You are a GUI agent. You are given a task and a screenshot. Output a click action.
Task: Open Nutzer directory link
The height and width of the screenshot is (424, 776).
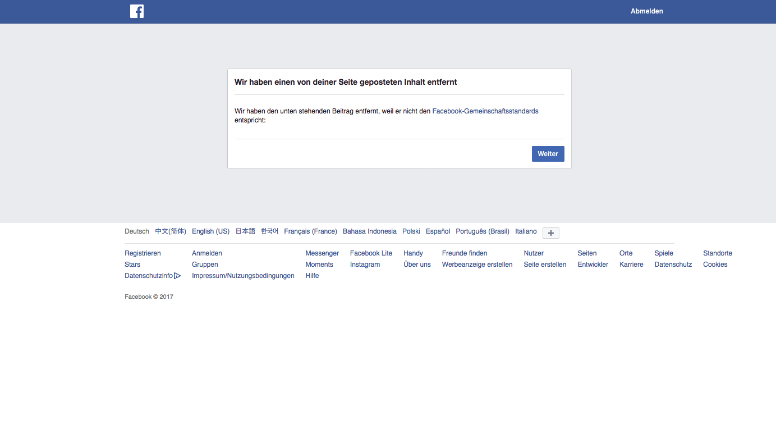534,253
